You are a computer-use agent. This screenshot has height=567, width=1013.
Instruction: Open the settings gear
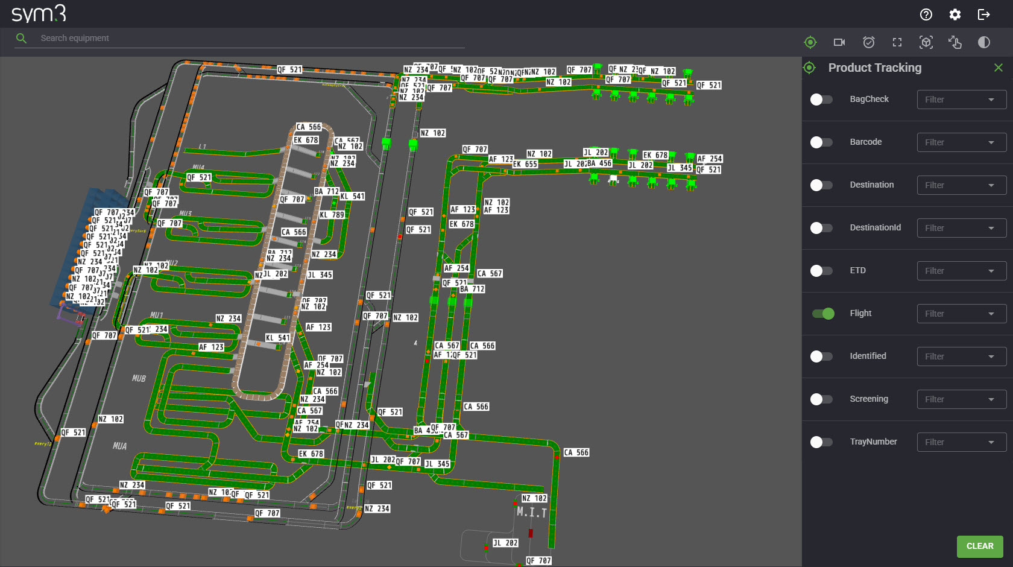click(x=955, y=14)
